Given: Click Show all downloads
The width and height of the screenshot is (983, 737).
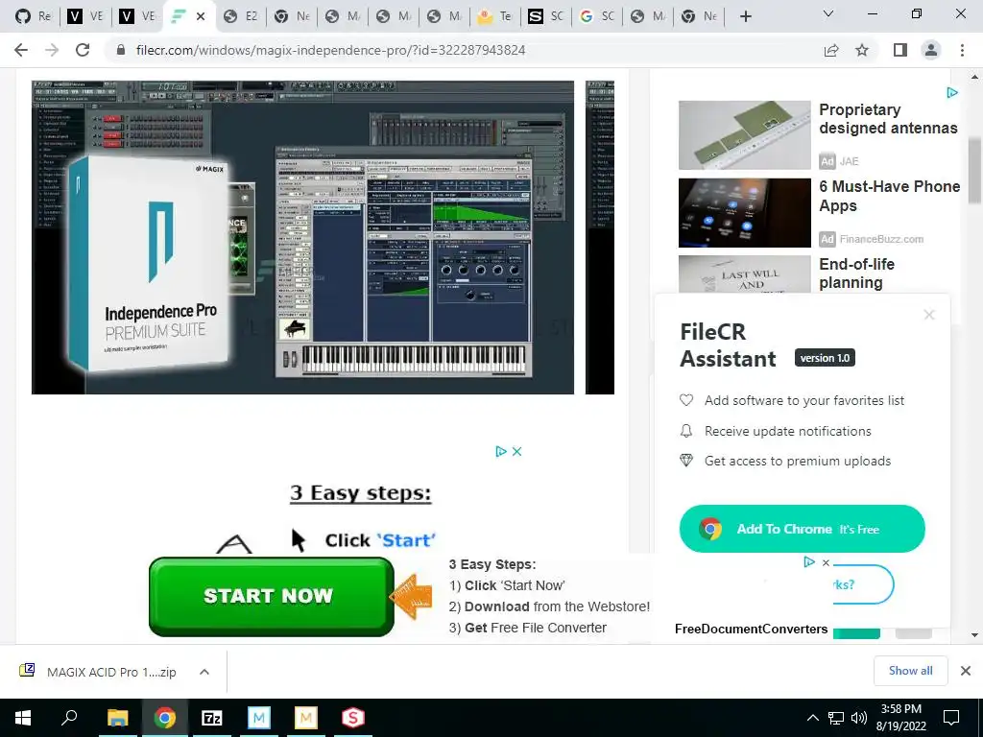Looking at the screenshot, I should (x=910, y=671).
